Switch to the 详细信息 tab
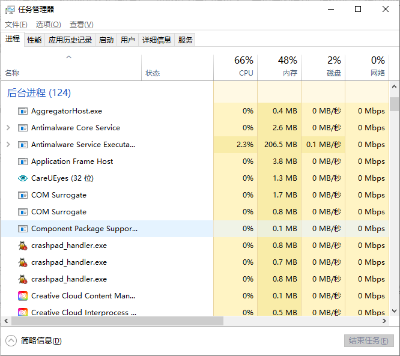 point(156,40)
